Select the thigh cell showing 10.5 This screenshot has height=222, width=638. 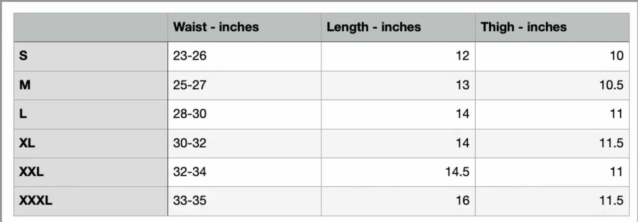pos(612,85)
